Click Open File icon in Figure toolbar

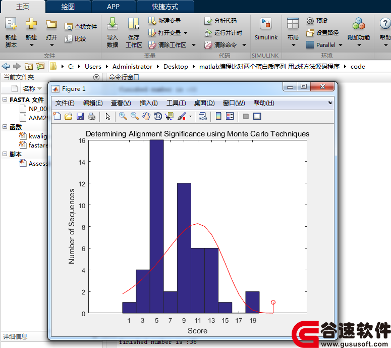pyautogui.click(x=68, y=116)
